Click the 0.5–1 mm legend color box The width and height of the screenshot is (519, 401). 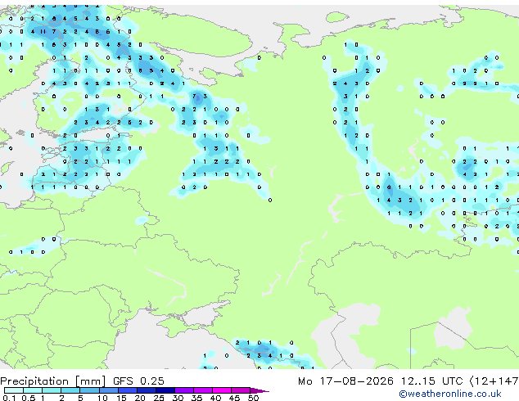(x=33, y=390)
